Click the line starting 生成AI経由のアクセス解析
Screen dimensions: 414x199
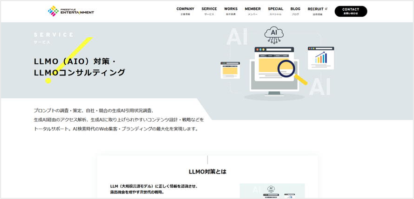click(119, 120)
